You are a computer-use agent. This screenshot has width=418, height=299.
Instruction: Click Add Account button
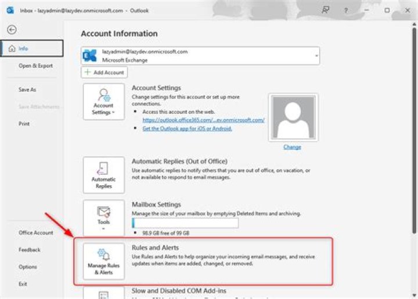point(105,72)
